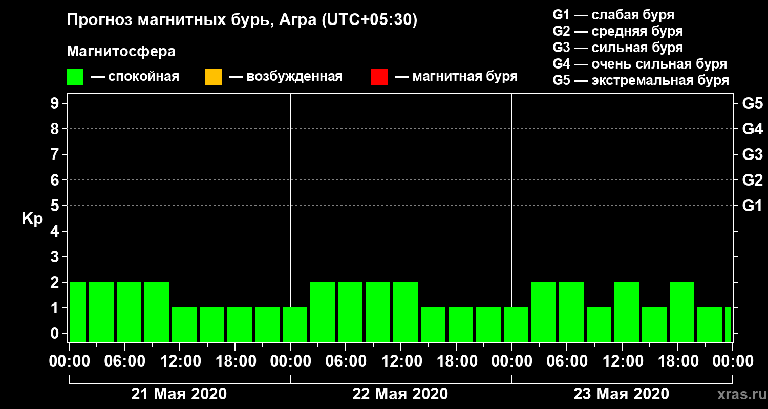This screenshot has width=768, height=409.
Task: Click the 12:00 time label for 23 Мая
Action: 623,361
